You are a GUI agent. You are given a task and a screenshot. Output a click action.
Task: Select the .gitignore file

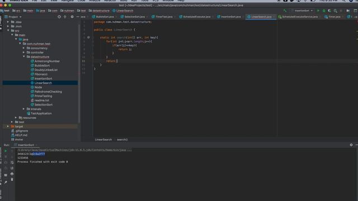pyautogui.click(x=22, y=131)
